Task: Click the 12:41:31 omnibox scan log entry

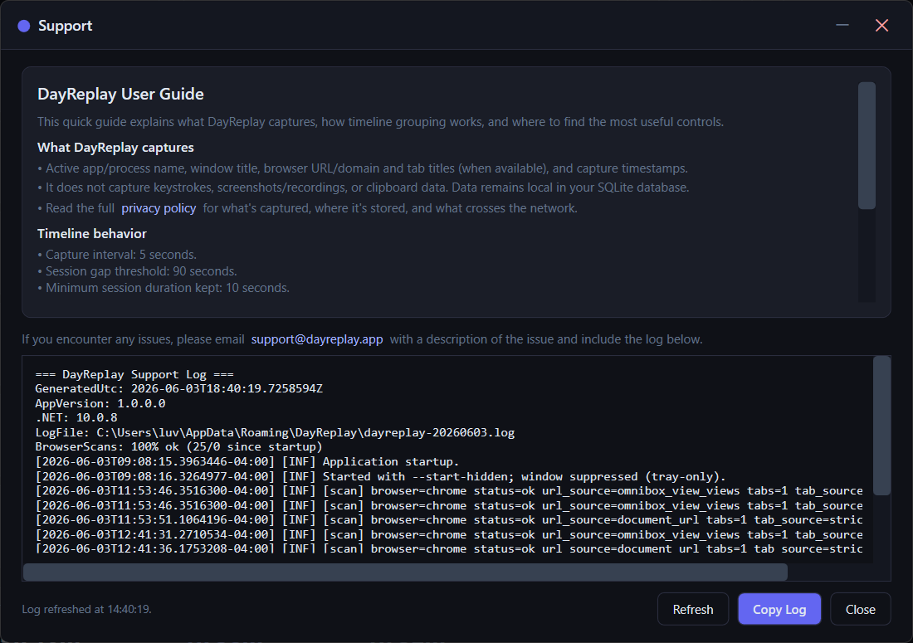Action: [x=449, y=535]
